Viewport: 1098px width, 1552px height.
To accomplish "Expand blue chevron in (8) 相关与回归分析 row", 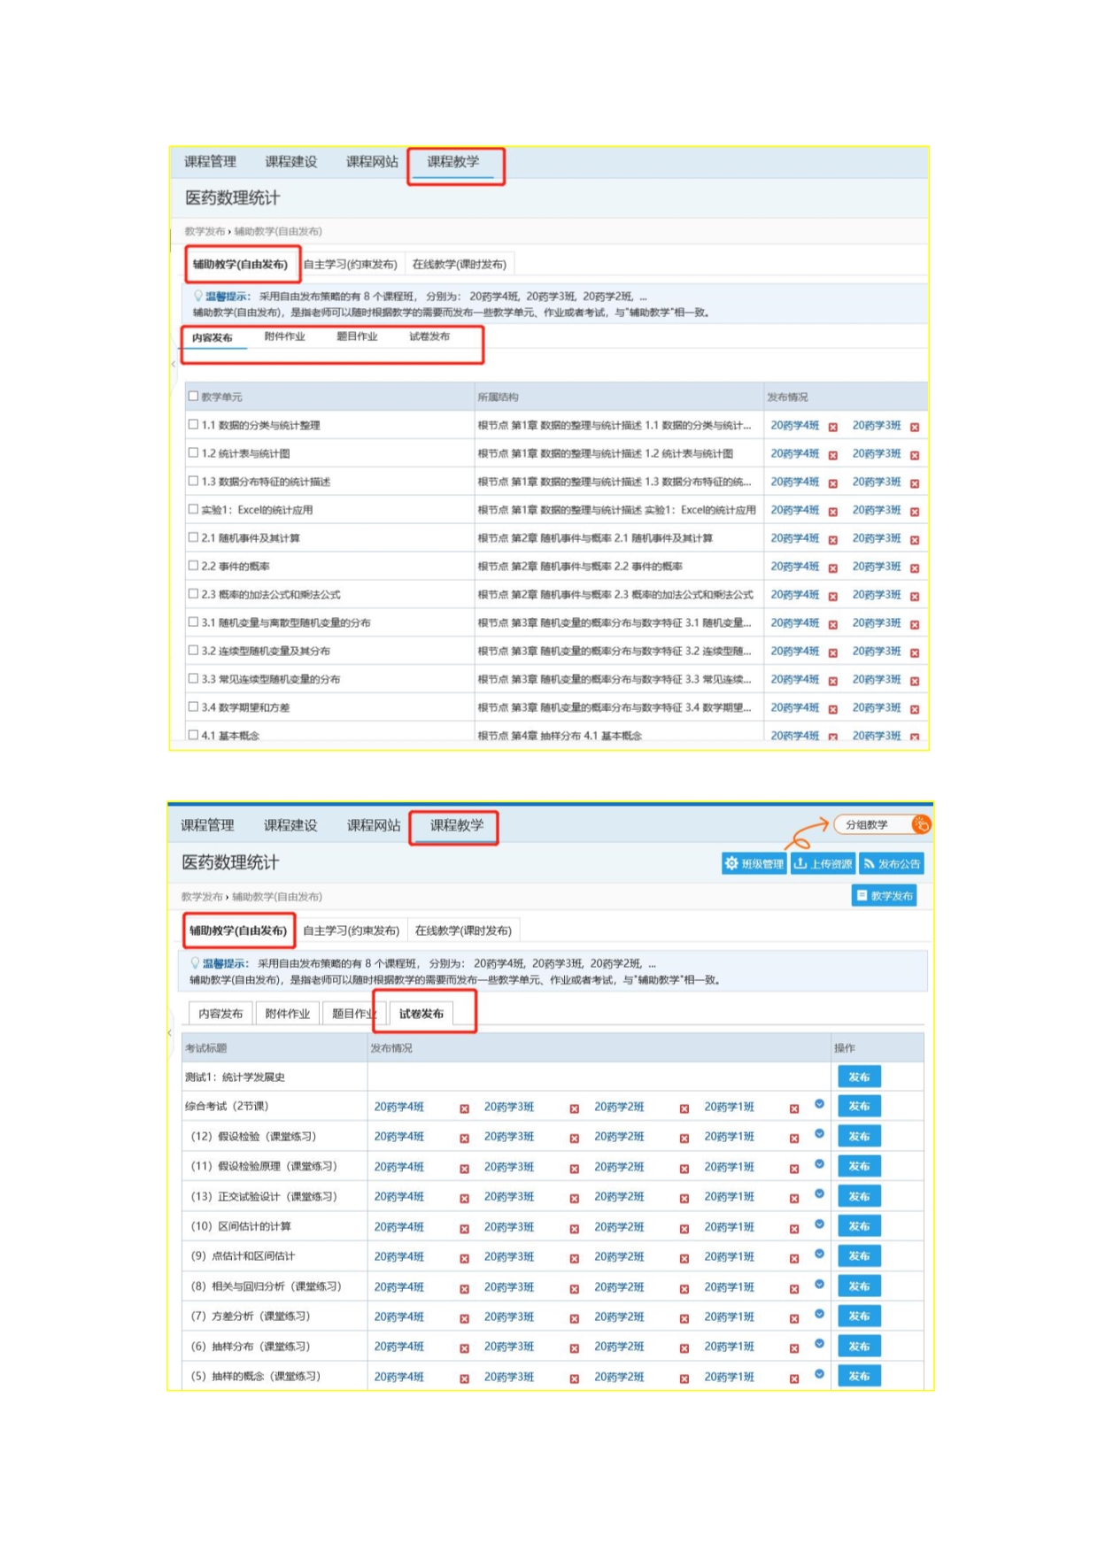I will point(819,1284).
